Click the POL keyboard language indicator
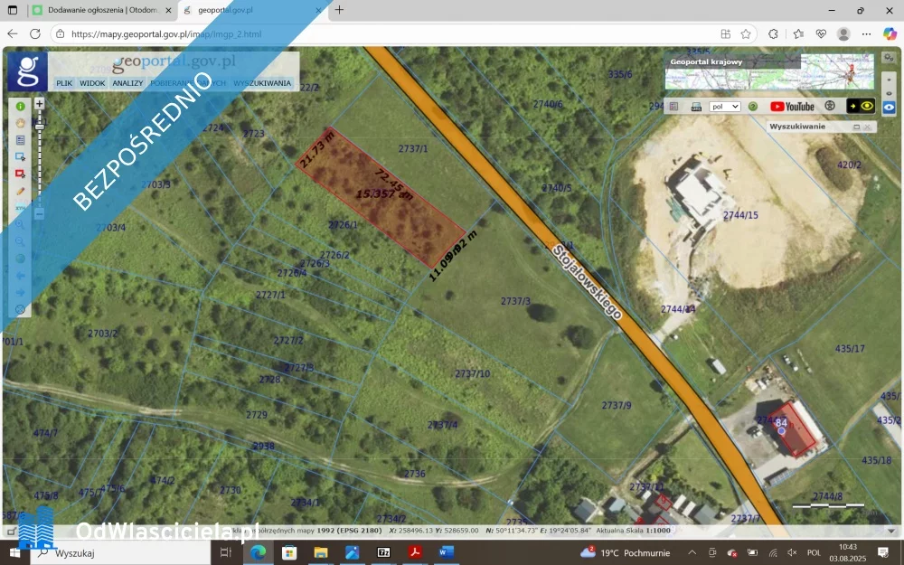 (x=814, y=552)
